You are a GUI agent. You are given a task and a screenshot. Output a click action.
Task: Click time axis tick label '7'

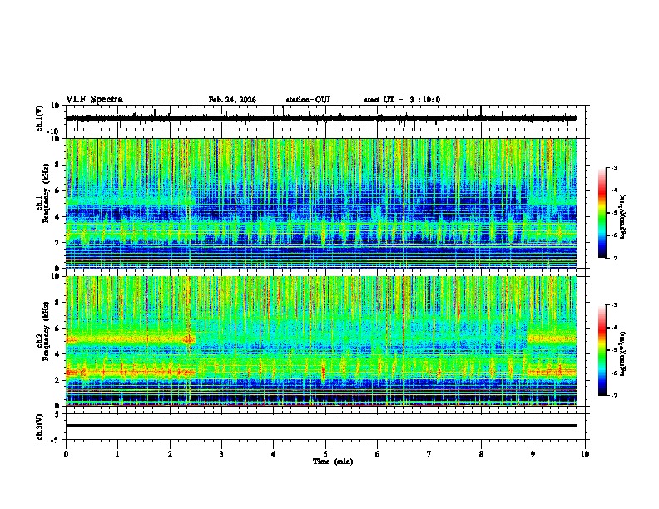click(x=429, y=453)
